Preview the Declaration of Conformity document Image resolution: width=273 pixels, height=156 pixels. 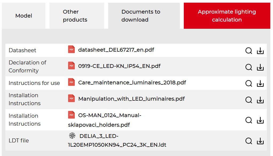249,67
